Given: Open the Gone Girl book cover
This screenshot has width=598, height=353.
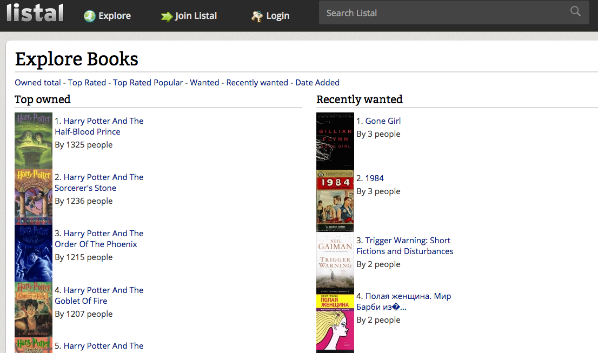Looking at the screenshot, I should pos(335,141).
